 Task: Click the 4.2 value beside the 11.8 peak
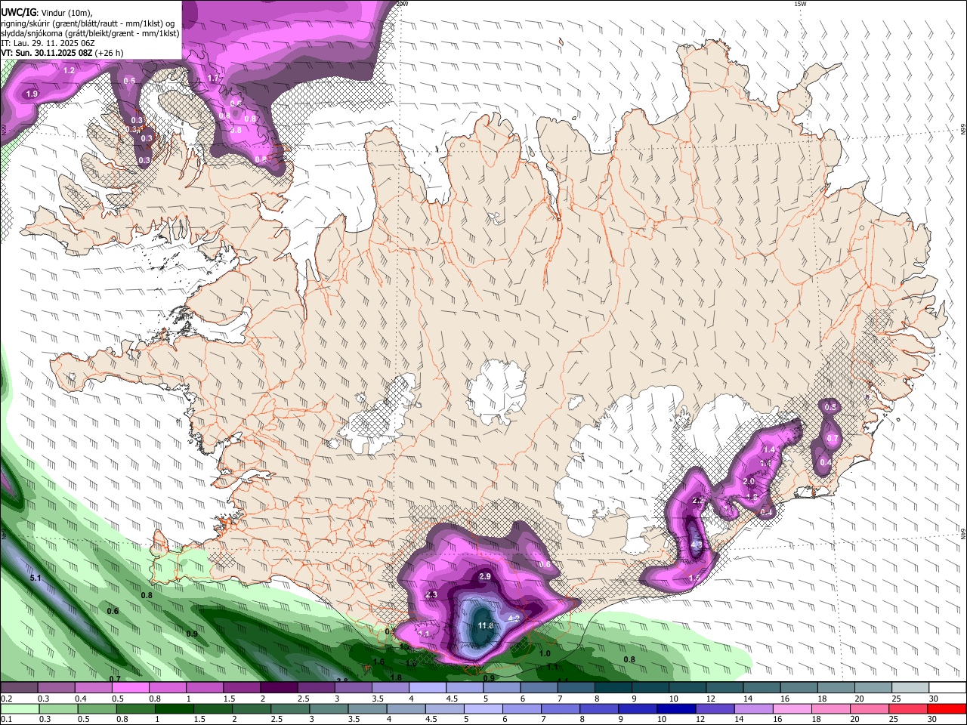(514, 619)
